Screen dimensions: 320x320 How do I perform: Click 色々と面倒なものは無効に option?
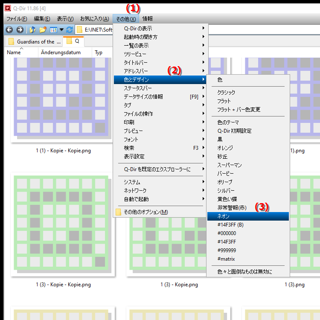[x=248, y=272]
